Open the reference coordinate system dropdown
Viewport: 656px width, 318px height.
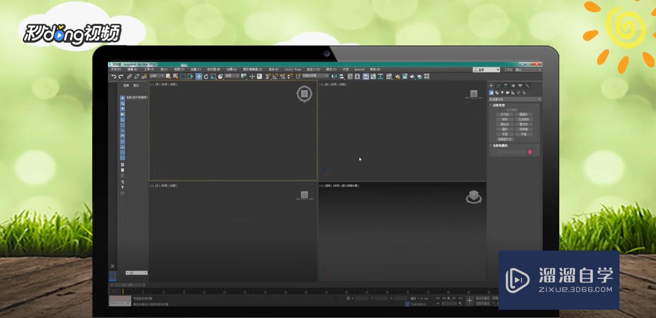point(232,76)
